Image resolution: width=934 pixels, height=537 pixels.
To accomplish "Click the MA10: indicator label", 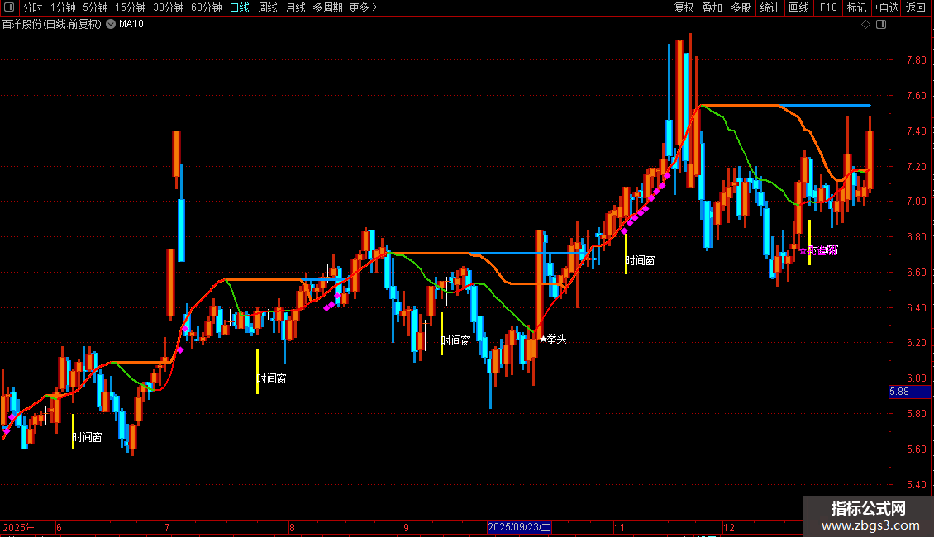I will click(x=132, y=25).
